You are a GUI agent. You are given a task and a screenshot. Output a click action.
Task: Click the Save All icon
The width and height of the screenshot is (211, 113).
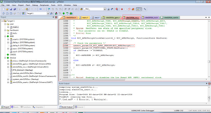pos(15,9)
